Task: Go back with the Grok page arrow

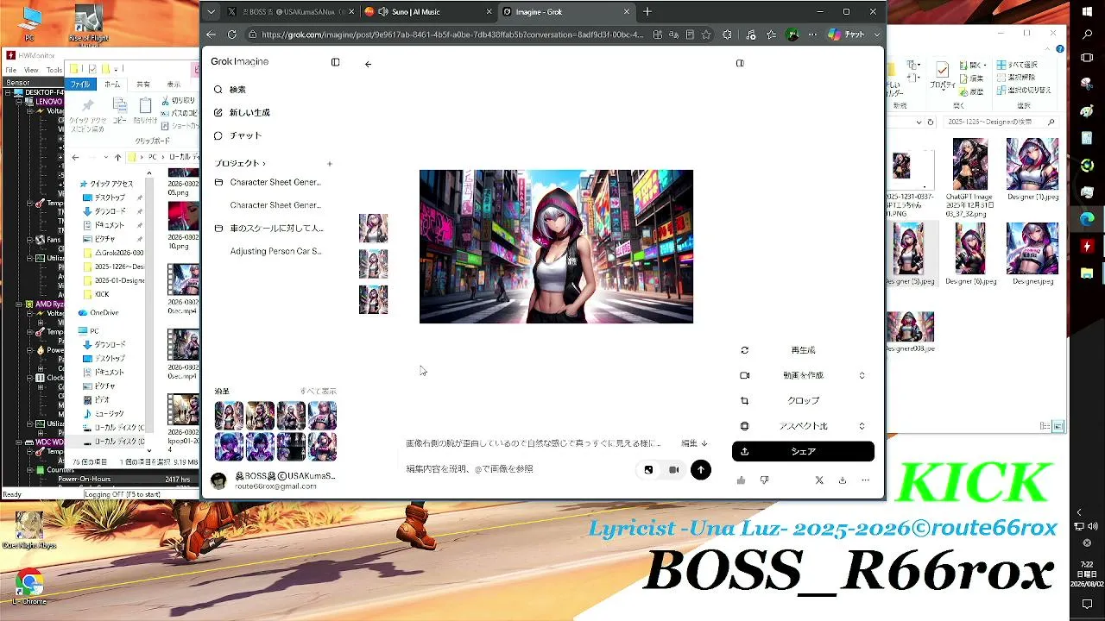Action: (368, 64)
